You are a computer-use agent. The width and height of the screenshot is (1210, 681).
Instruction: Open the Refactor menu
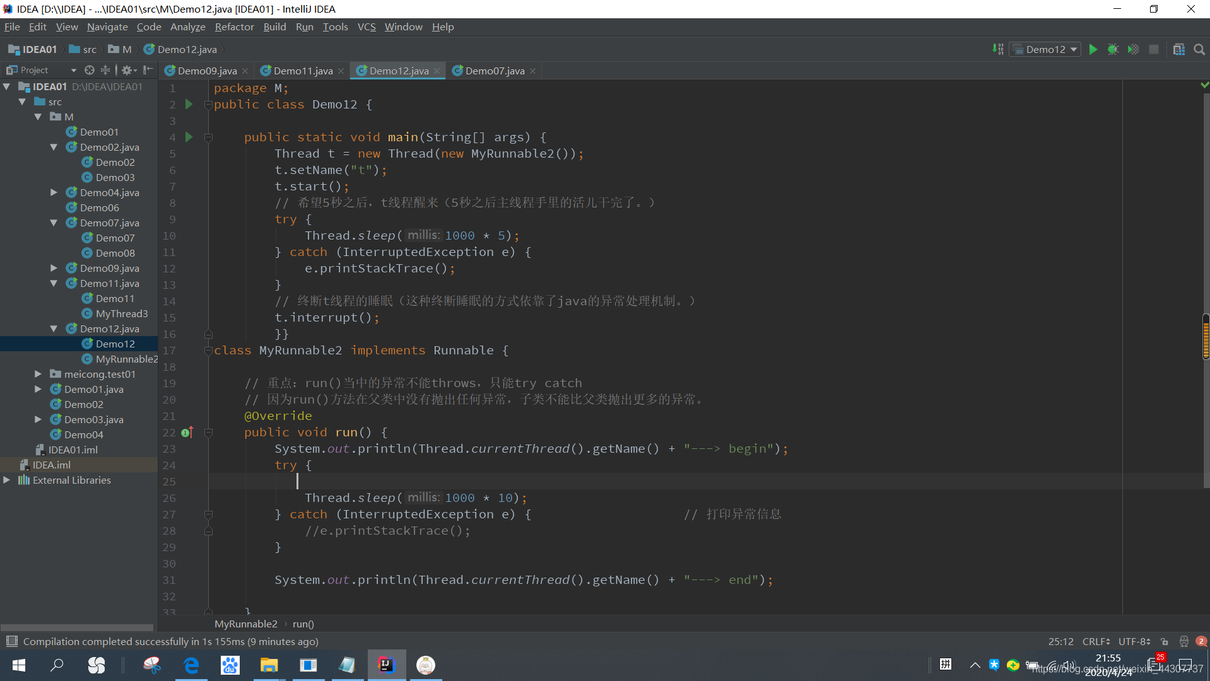[234, 27]
